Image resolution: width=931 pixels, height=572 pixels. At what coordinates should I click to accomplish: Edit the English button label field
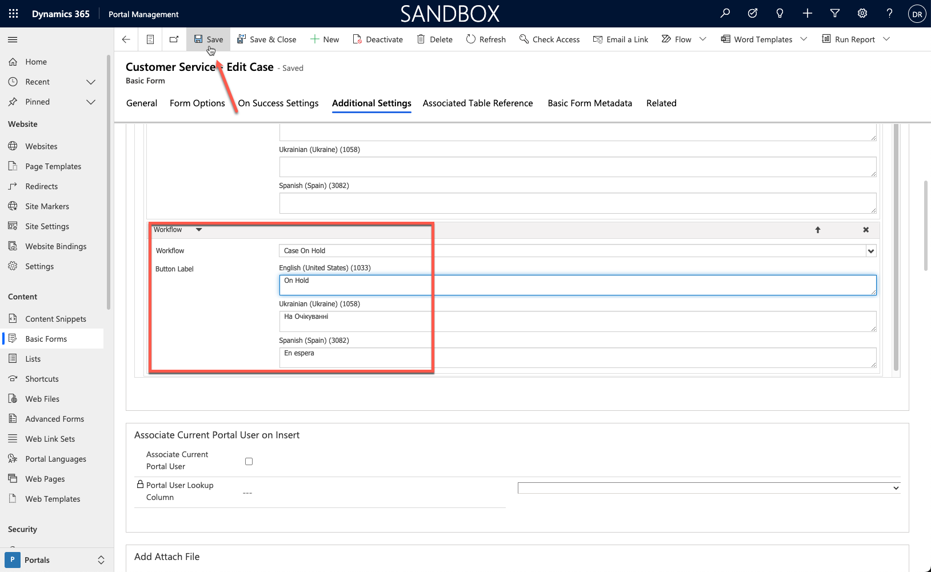tap(577, 285)
